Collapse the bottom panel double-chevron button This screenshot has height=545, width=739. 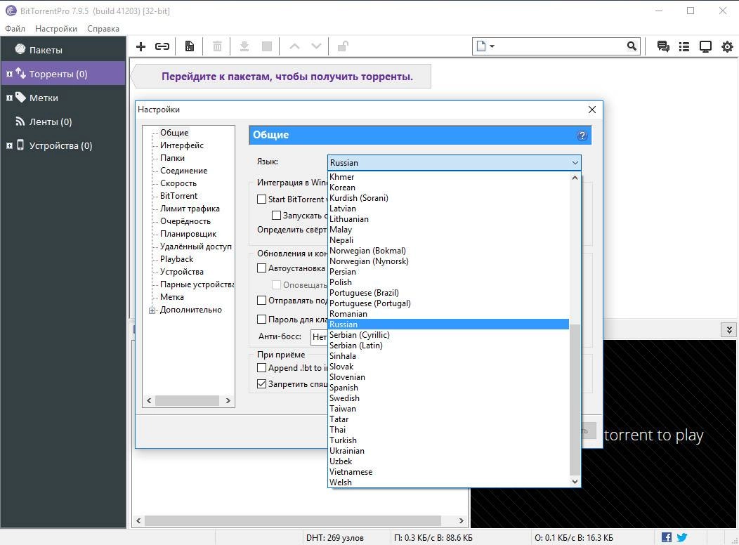[728, 329]
